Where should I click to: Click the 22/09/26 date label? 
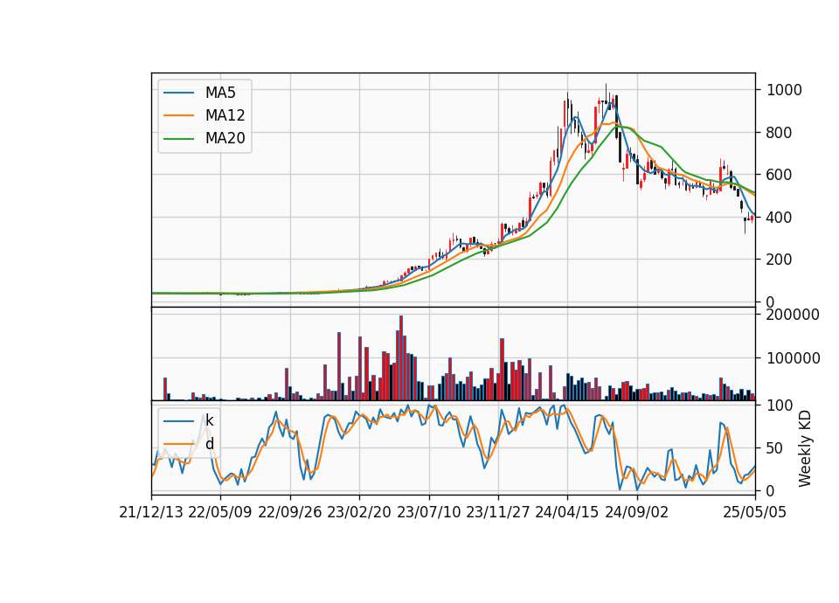[x=290, y=512]
